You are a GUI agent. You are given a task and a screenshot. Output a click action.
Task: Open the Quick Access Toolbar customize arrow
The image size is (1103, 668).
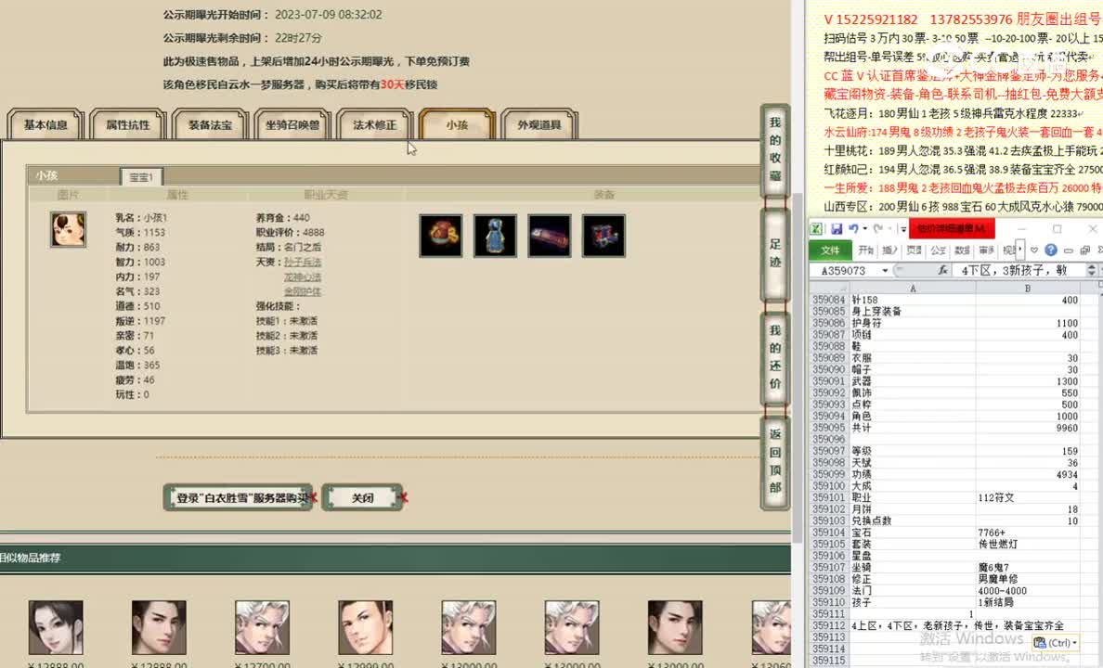(x=904, y=227)
